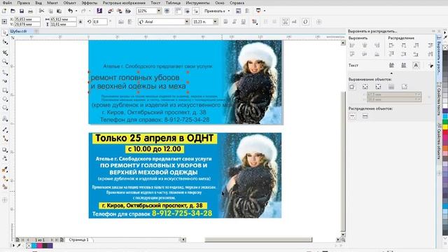The image size is (448, 252).
Task: Select the Polygon tool
Action: click(x=5, y=108)
